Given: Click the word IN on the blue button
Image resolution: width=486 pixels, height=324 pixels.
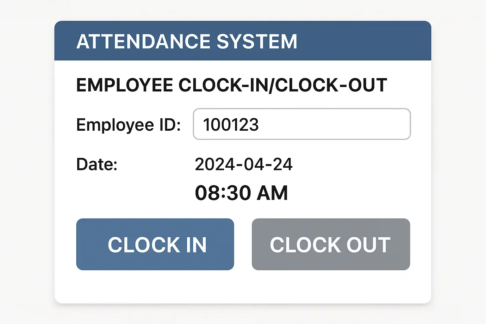Looking at the screenshot, I should pos(196,245).
